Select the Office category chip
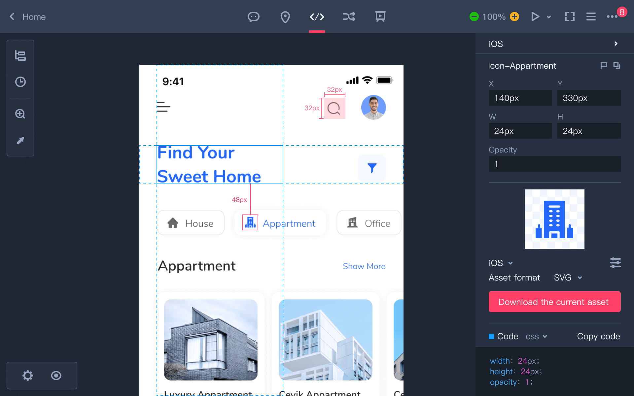The image size is (634, 396). 369,223
